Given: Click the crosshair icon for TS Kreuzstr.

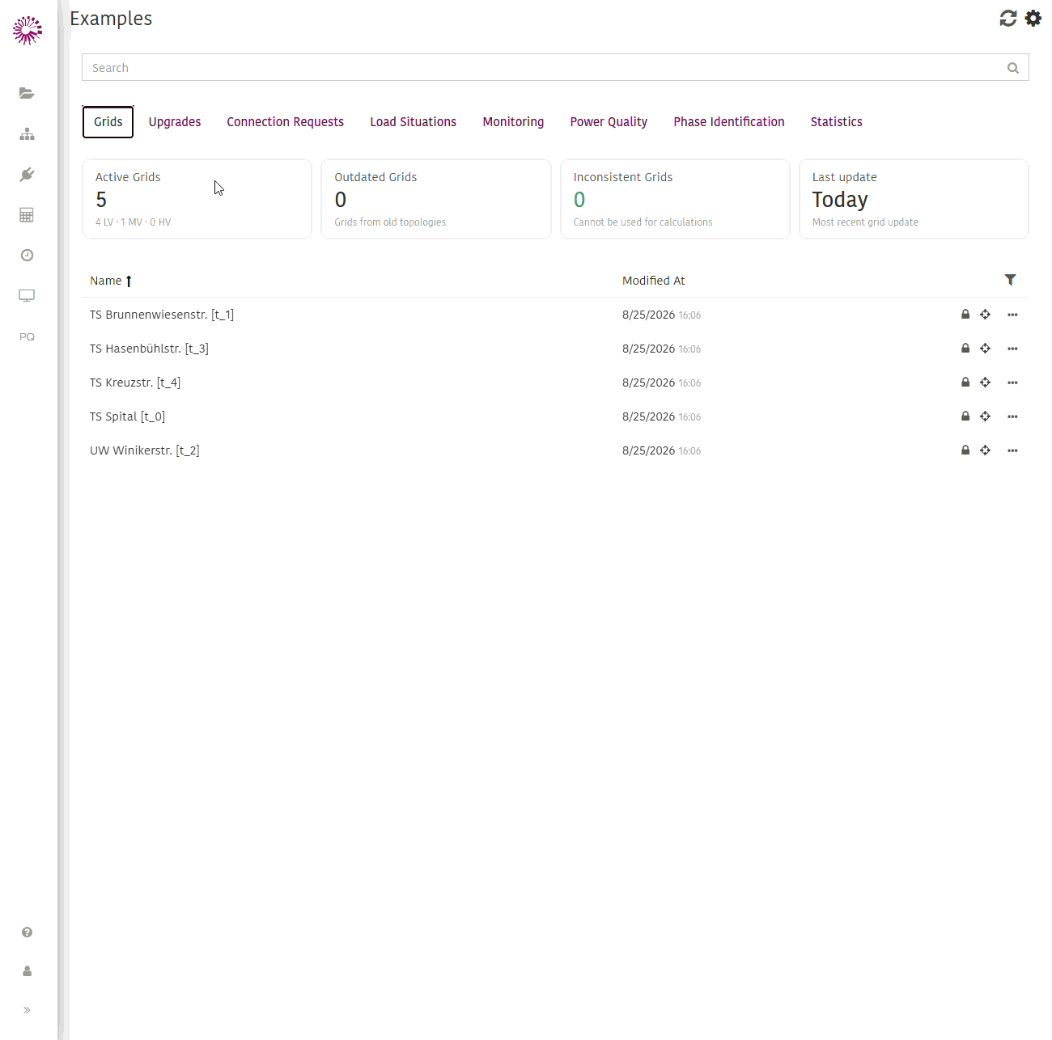Looking at the screenshot, I should (x=985, y=383).
